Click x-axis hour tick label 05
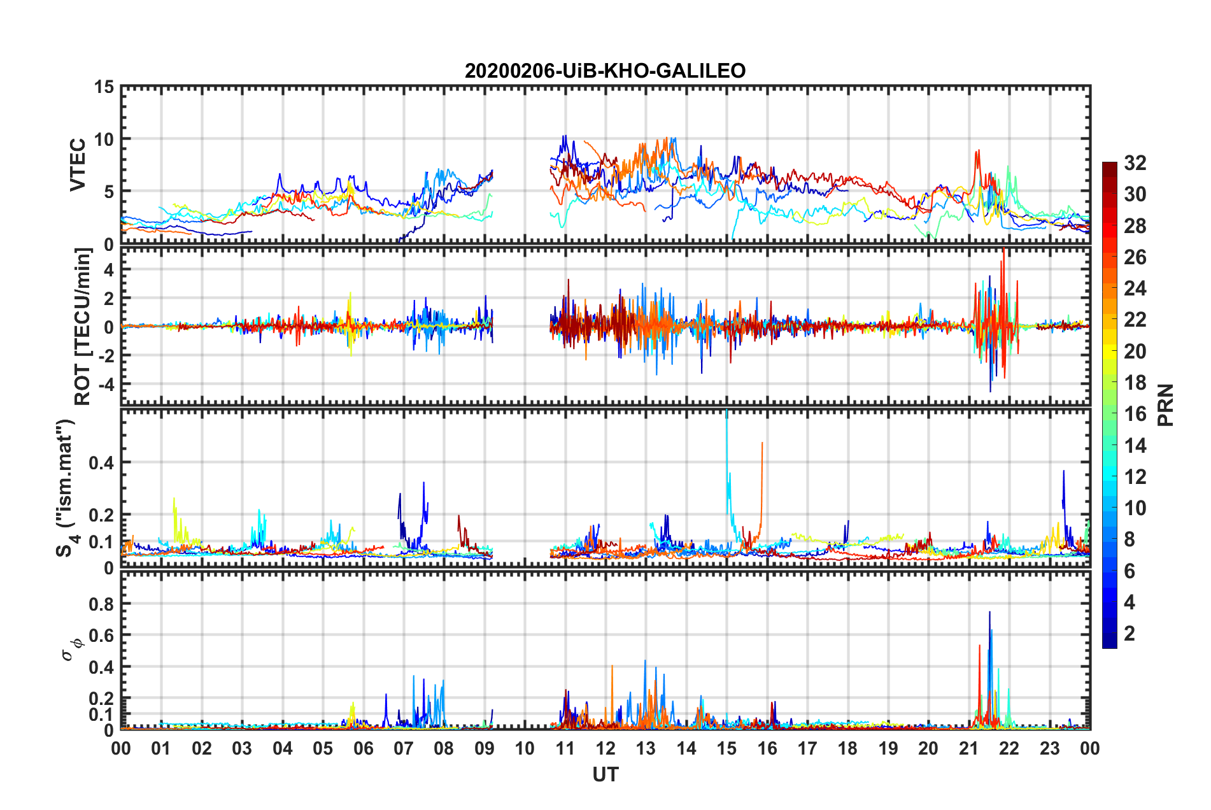The height and width of the screenshot is (810, 1211). 323,748
